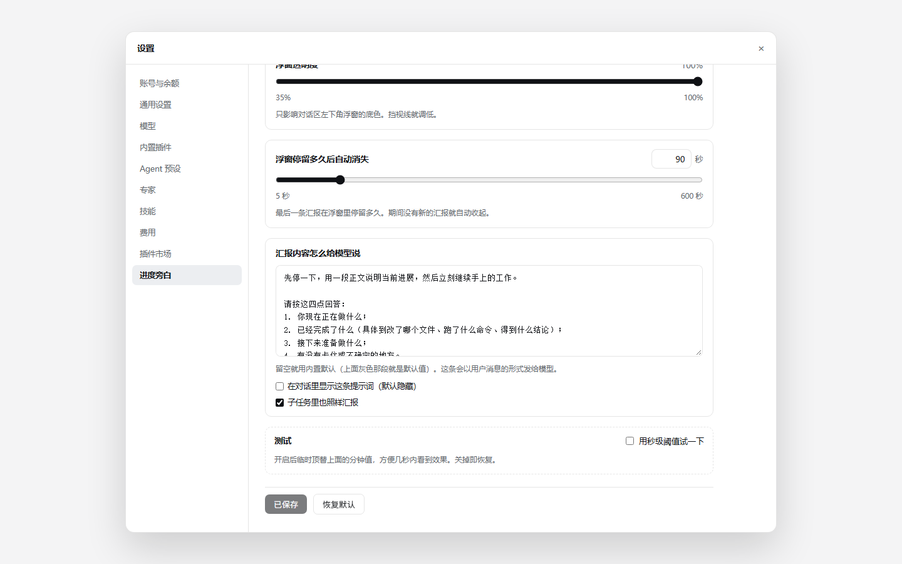Image resolution: width=902 pixels, height=564 pixels.
Task: Click inside the 汇报内容 prompt textarea
Action: coord(489,311)
